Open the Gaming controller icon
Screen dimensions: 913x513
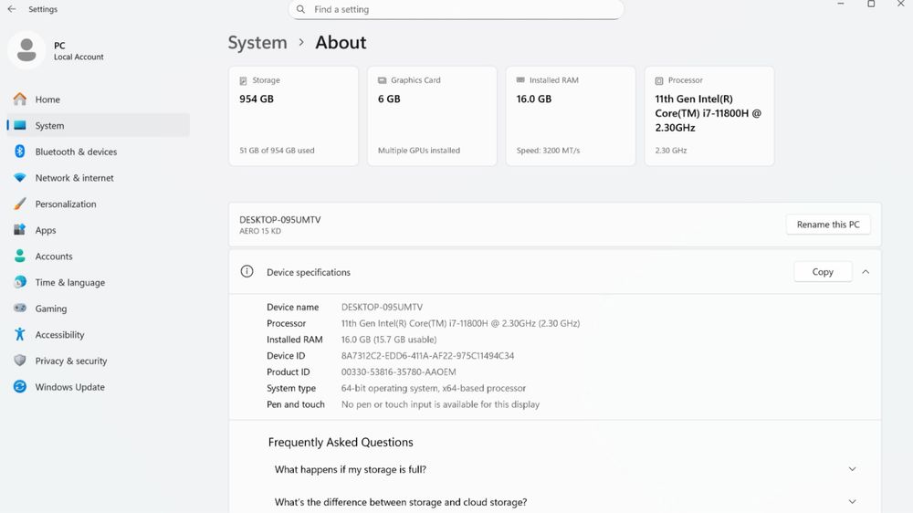pos(20,309)
